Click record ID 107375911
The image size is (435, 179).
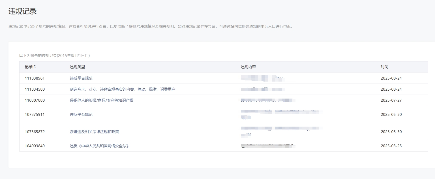tap(35, 114)
